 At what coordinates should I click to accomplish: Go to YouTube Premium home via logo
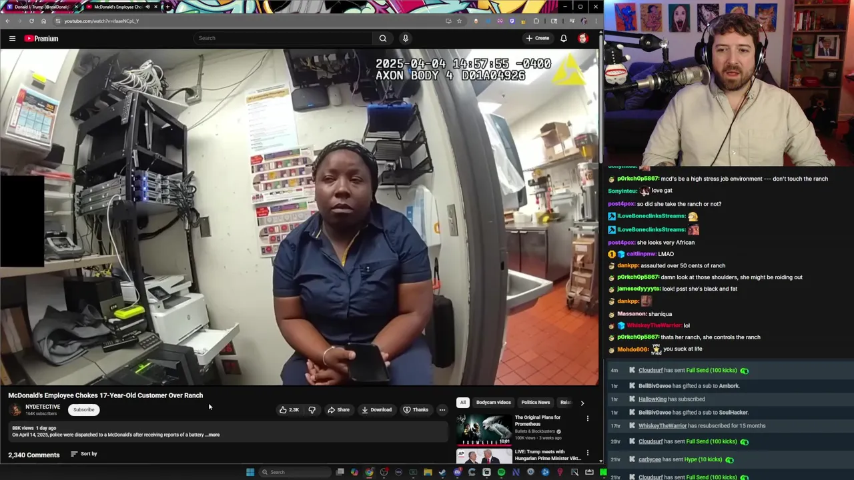[41, 39]
